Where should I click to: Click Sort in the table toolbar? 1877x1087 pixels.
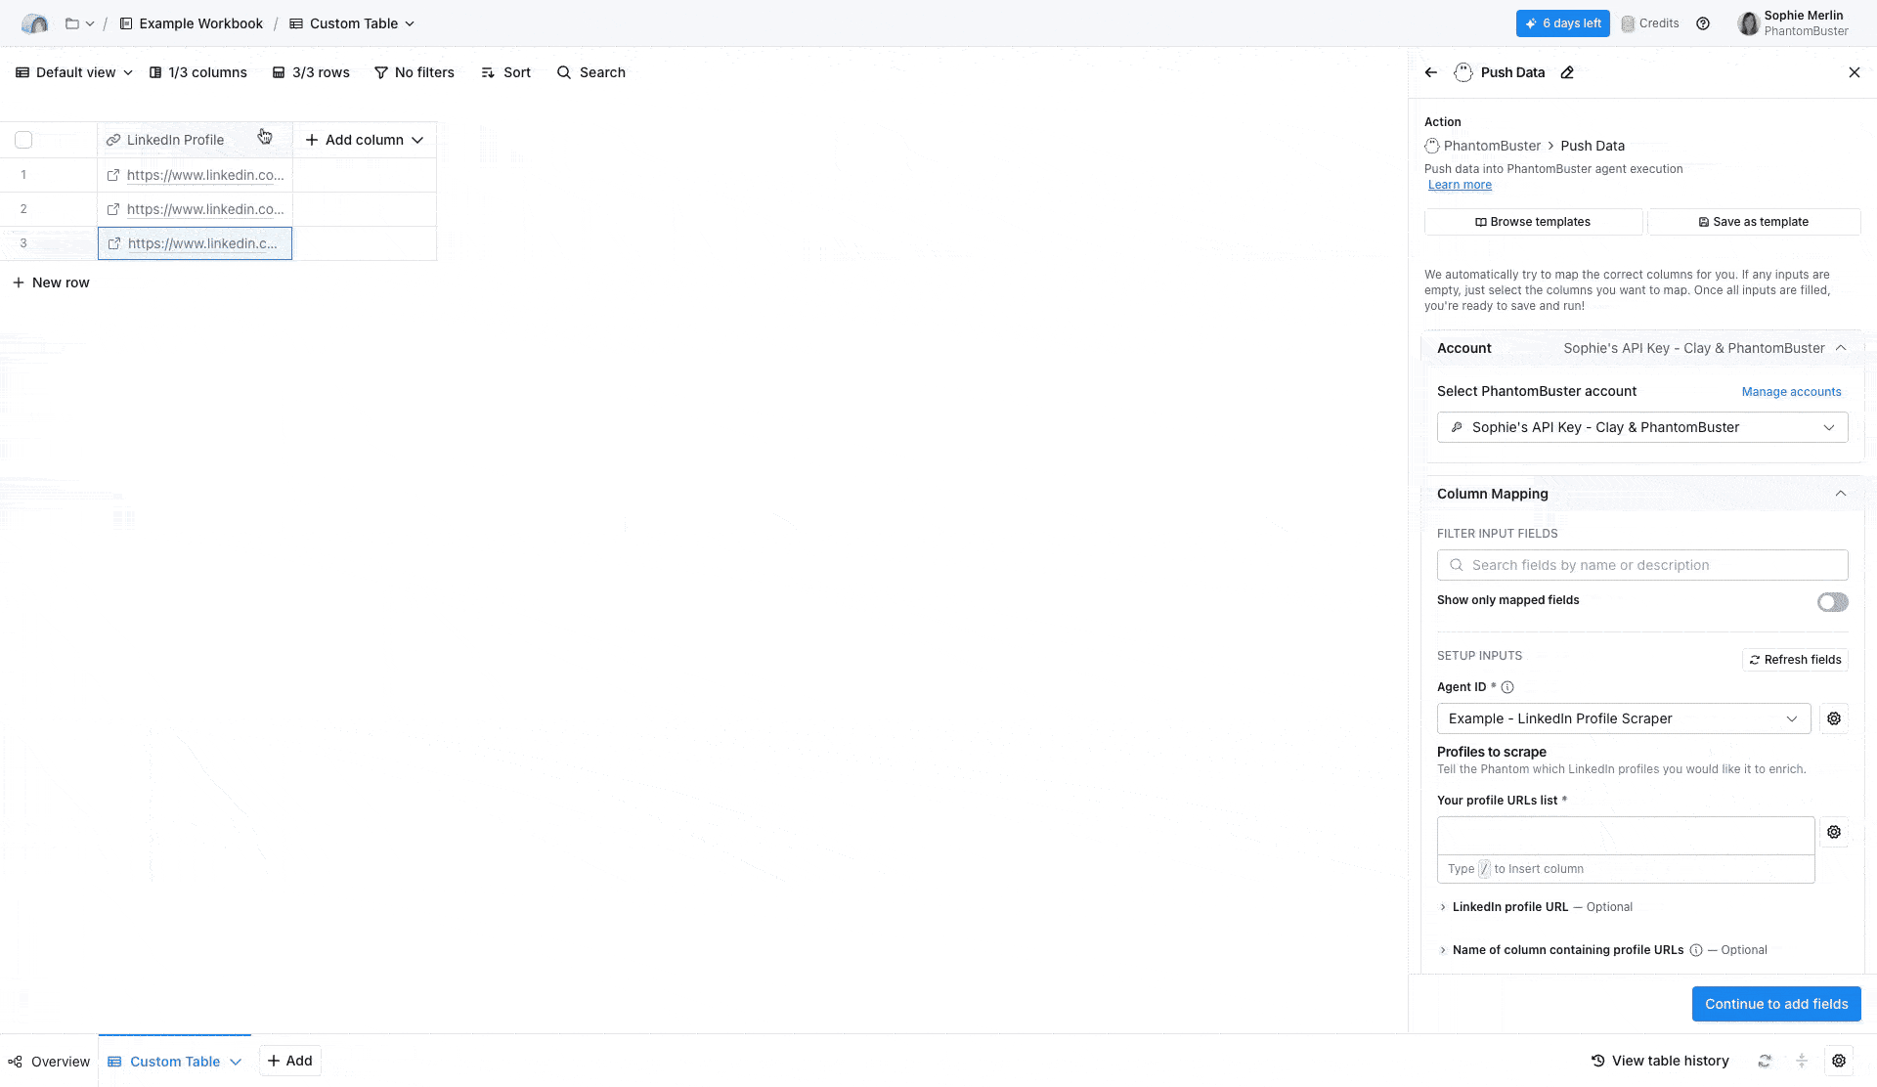pos(506,72)
